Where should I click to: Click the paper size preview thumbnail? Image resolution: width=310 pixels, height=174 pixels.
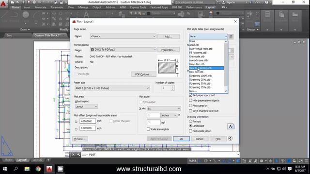click(168, 68)
